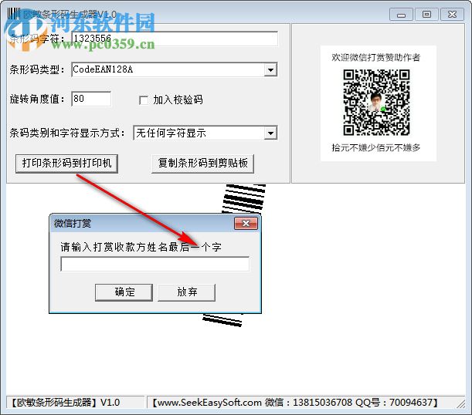Click the 请输入打赏收款方姓名最后一个字 prompt label
The width and height of the screenshot is (472, 415).
[141, 247]
